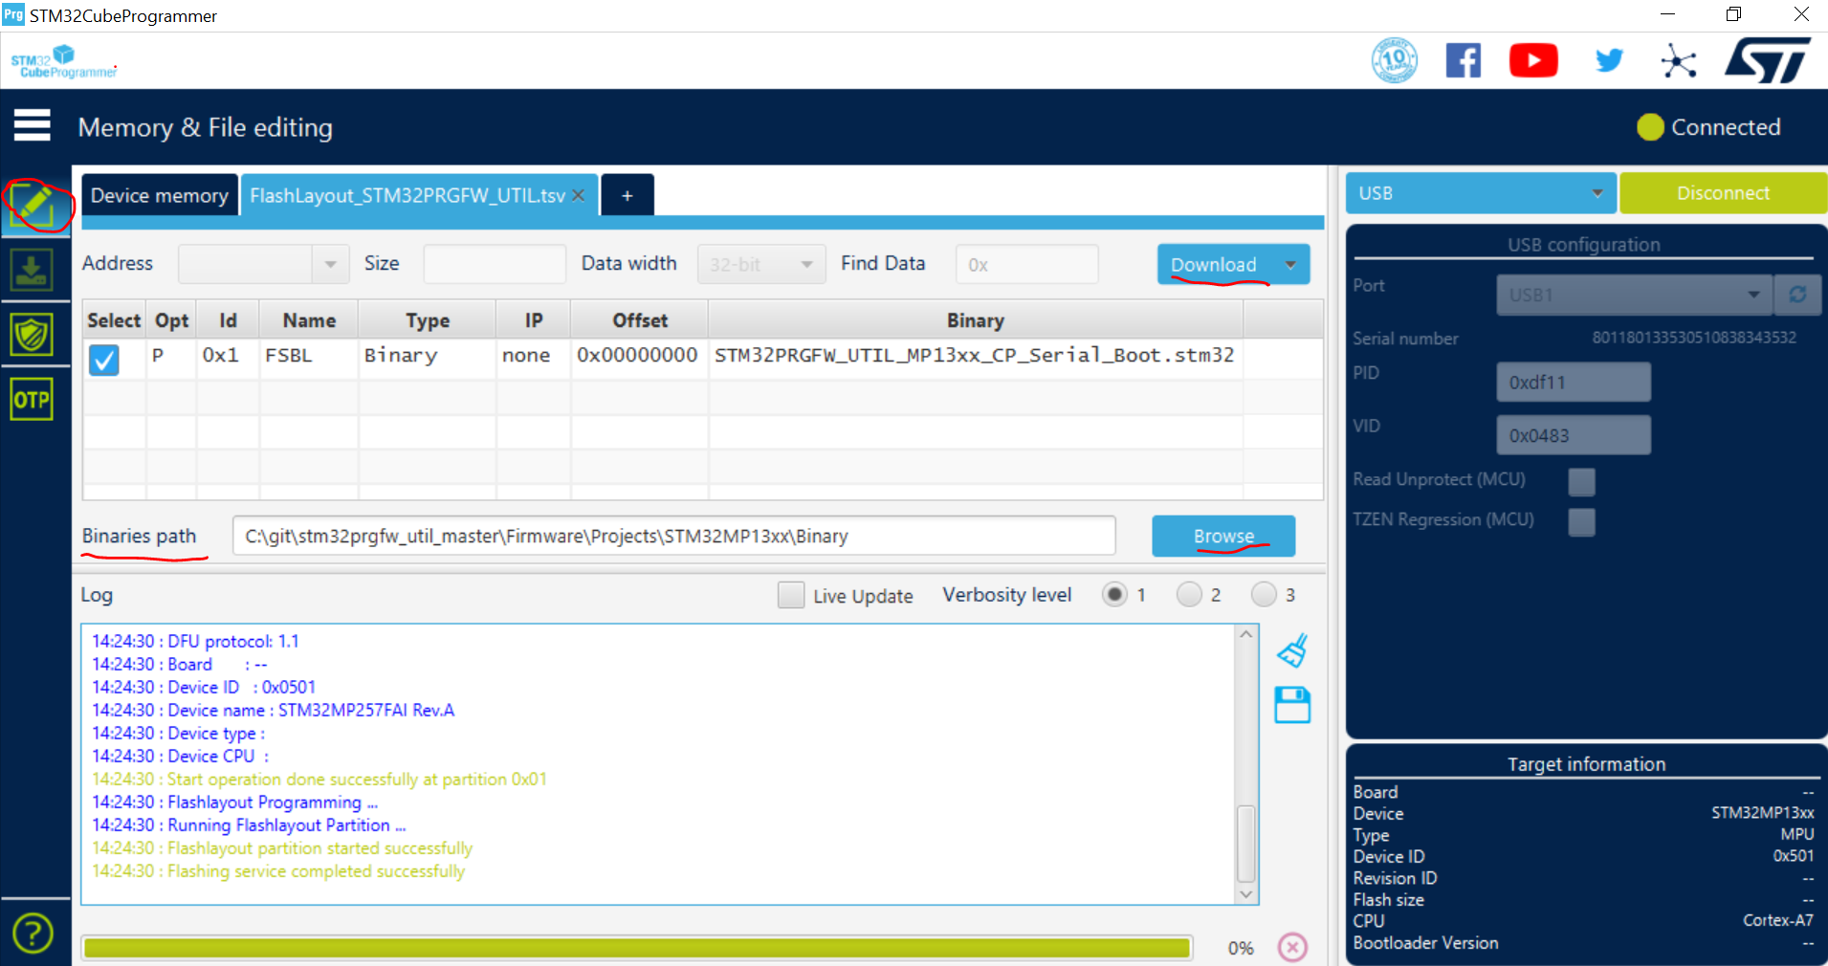Open Option Bytes shield icon
The width and height of the screenshot is (1828, 966).
point(32,335)
